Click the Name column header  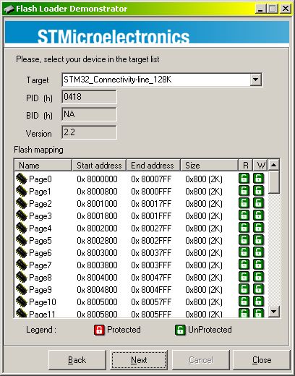tap(43, 166)
